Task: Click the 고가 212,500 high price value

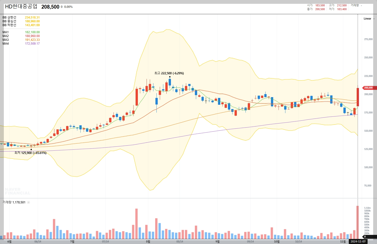Action: (342, 5)
